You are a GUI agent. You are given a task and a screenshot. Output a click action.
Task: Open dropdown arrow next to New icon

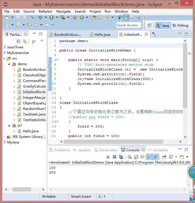12,17
